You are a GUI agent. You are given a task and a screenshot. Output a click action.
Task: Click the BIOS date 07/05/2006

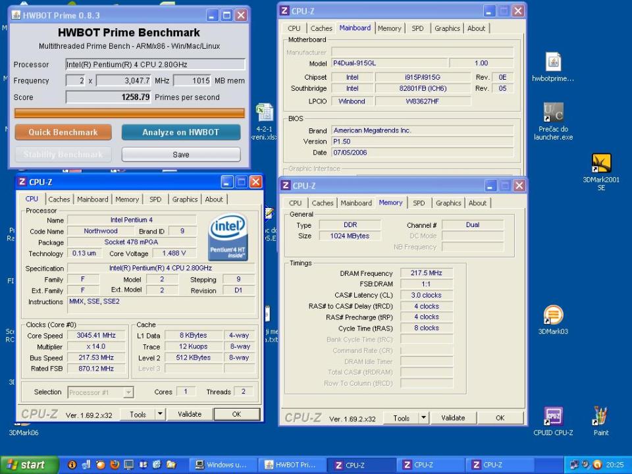pos(423,152)
